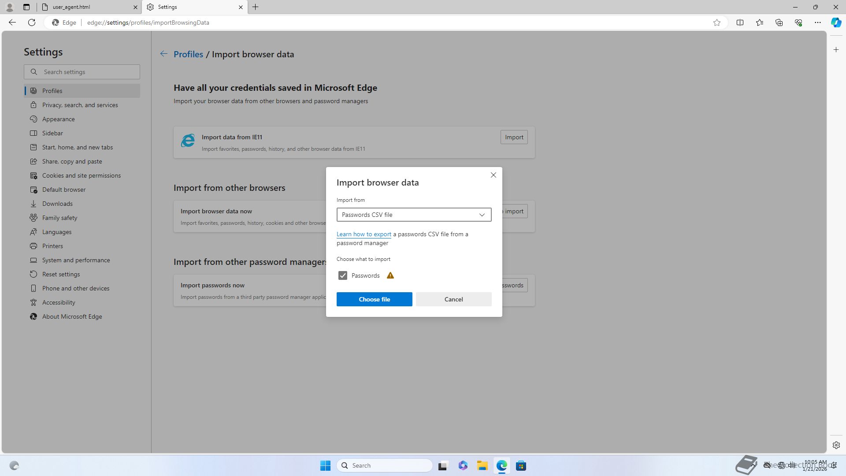Cancel the import dialog
Screen dimensions: 846x476
453,299
